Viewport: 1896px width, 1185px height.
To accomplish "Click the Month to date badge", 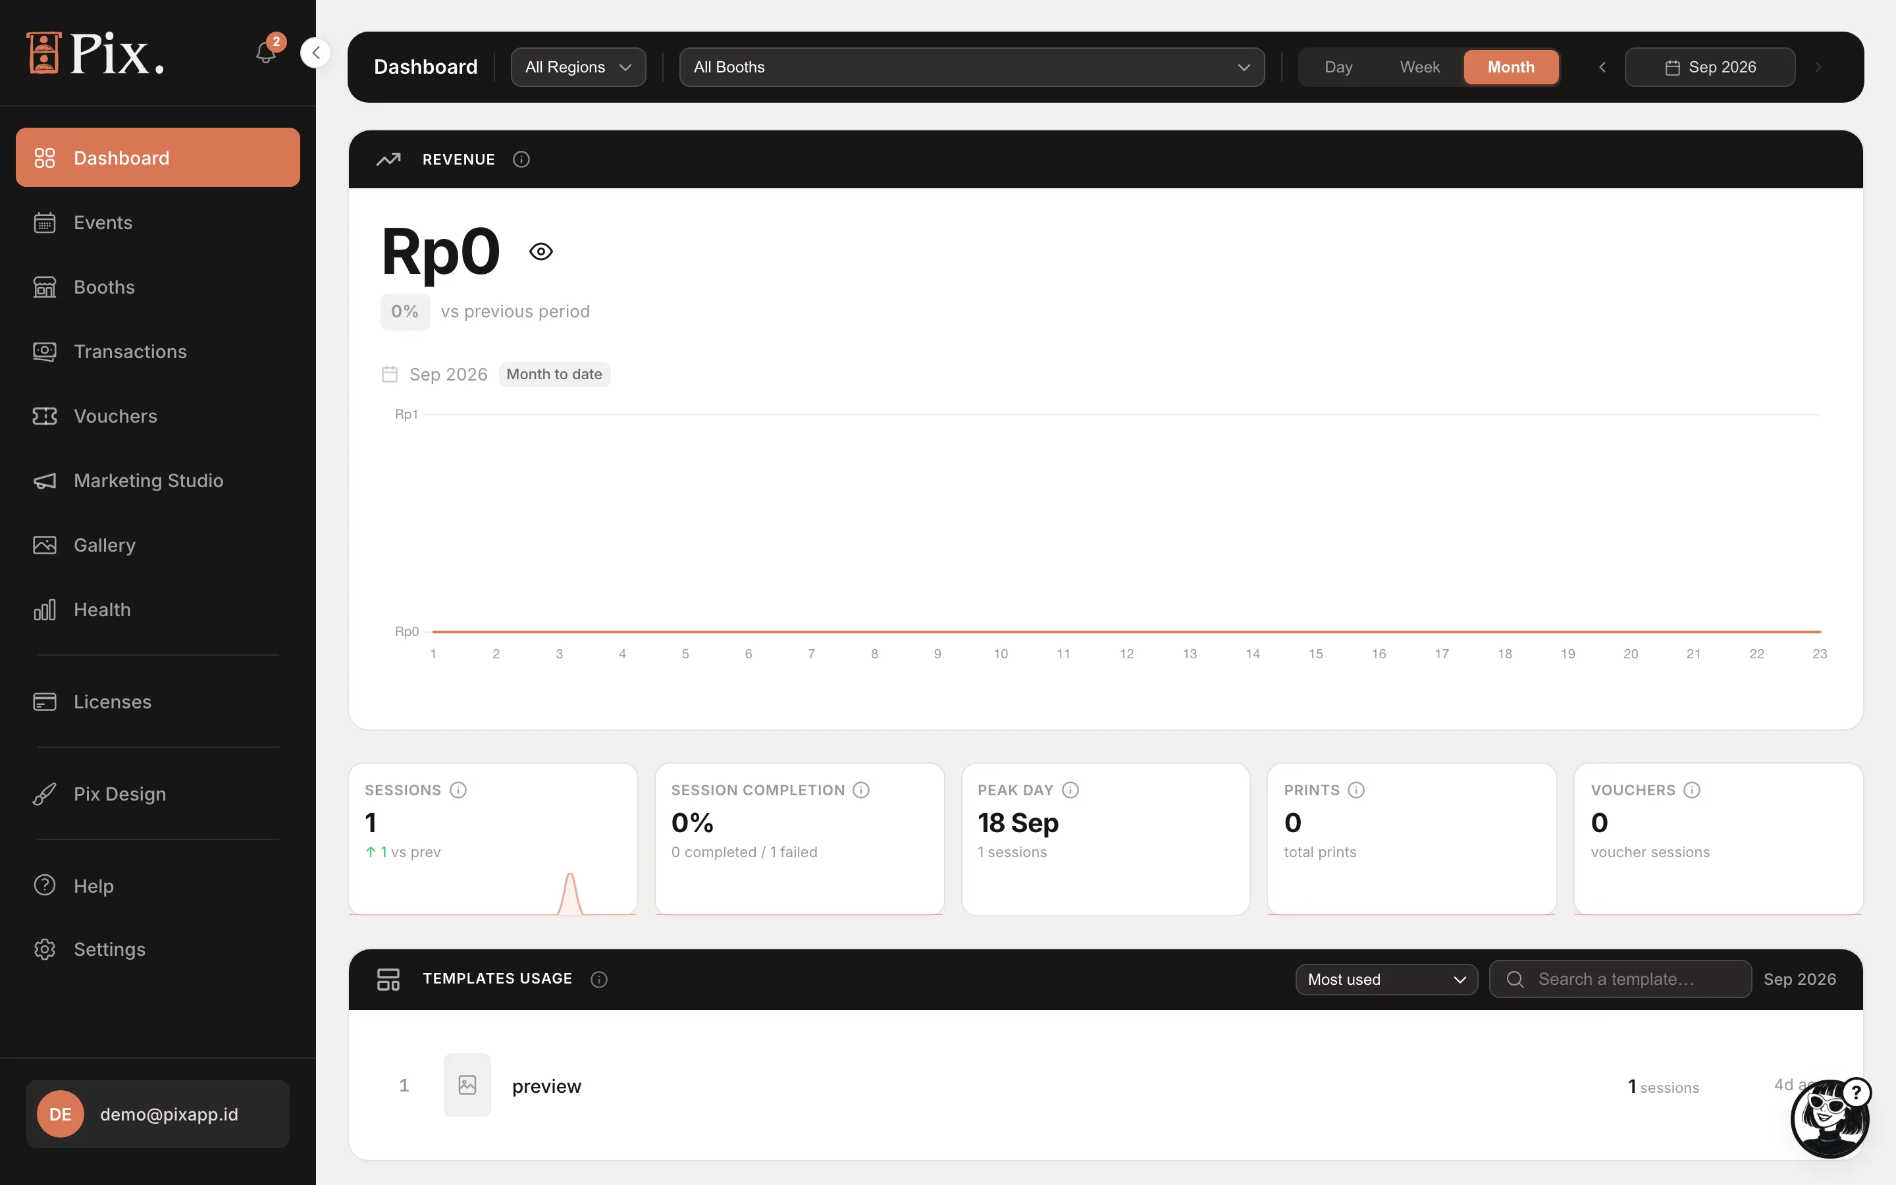I will (554, 375).
